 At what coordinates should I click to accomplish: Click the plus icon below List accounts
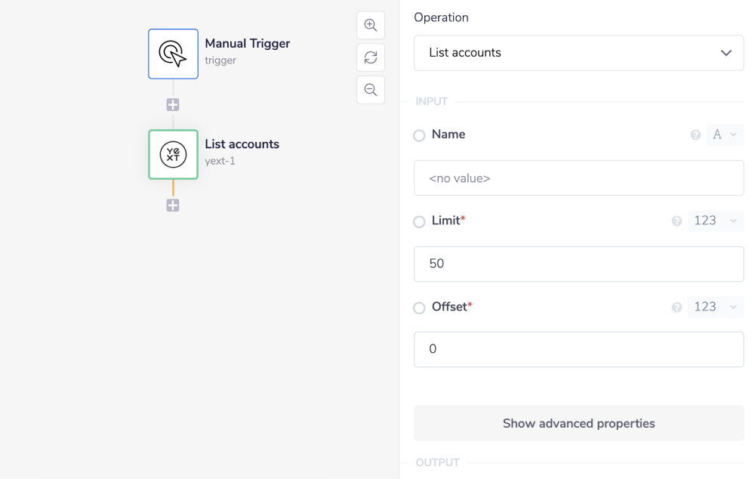pyautogui.click(x=173, y=205)
